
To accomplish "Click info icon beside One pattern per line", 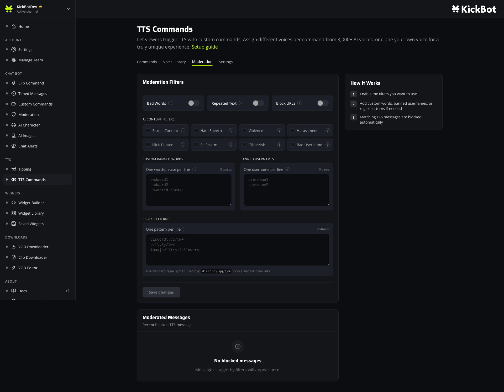I will [185, 229].
